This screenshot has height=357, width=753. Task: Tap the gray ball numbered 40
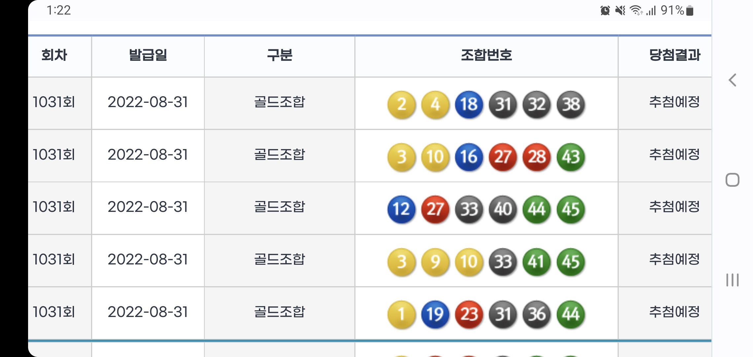coord(503,209)
